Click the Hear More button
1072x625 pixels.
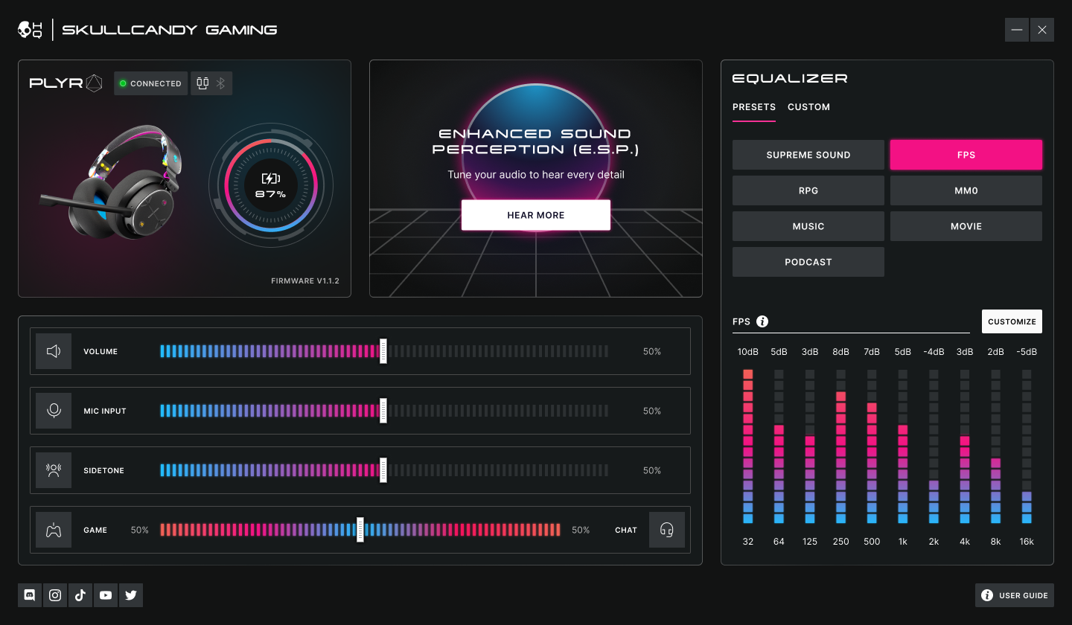coord(535,215)
